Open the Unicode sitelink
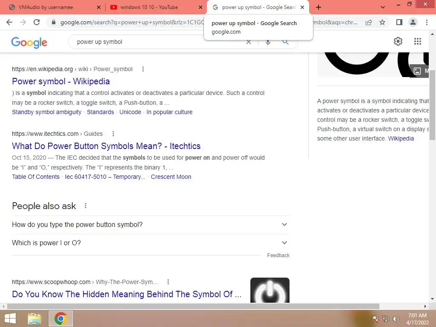 [x=130, y=112]
